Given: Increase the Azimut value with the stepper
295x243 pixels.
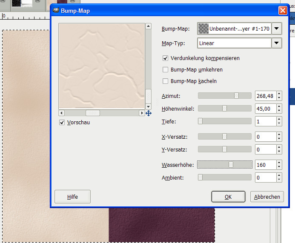Looking at the screenshot, I should point(279,94).
